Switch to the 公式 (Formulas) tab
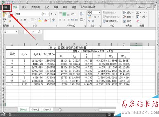The image size is (159, 117). click(47, 7)
